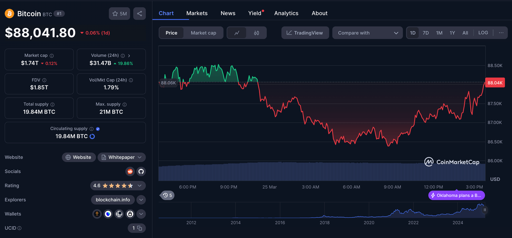The image size is (512, 238).
Task: Switch to the Markets tab
Action: pos(197,13)
